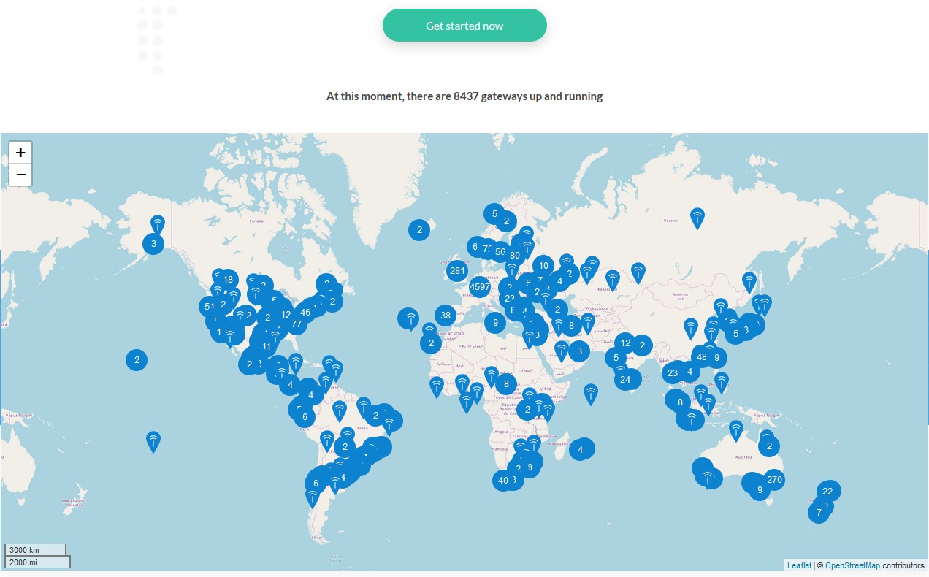Image resolution: width=929 pixels, height=577 pixels.
Task: Open the 270 cluster in southeast Australia
Action: pyautogui.click(x=774, y=480)
